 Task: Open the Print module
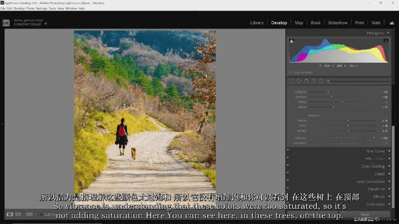[x=359, y=23]
